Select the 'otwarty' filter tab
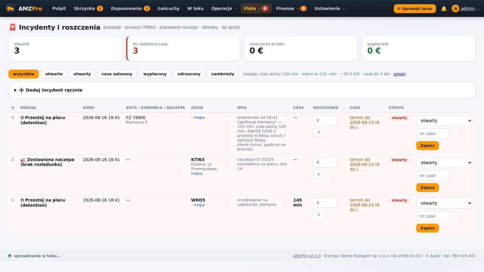Image resolution: width=484 pixels, height=272 pixels. coord(82,74)
